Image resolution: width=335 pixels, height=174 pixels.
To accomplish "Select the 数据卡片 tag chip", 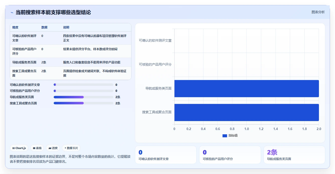I will [71, 148].
